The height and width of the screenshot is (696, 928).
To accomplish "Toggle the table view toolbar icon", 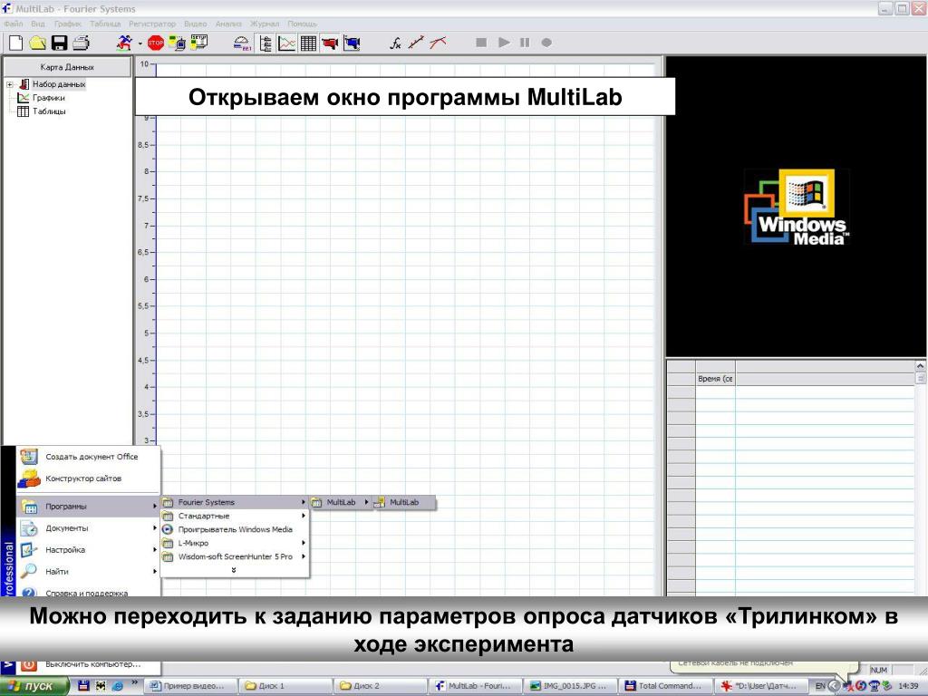I will 308,43.
